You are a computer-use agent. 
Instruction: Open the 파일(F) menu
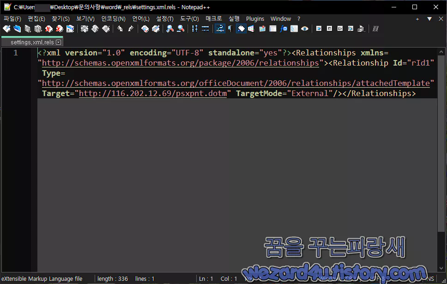pyautogui.click(x=12, y=19)
